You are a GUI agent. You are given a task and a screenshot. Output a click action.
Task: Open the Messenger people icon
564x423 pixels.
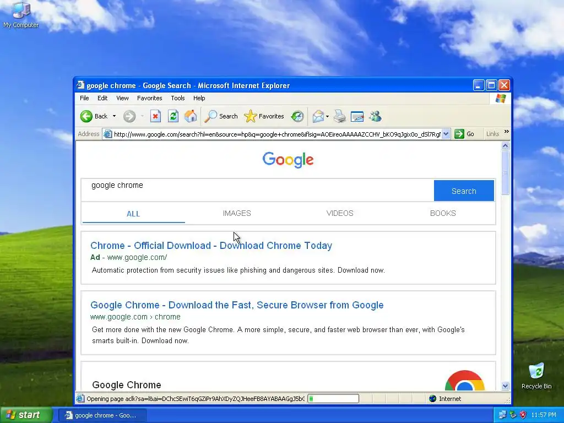(375, 116)
